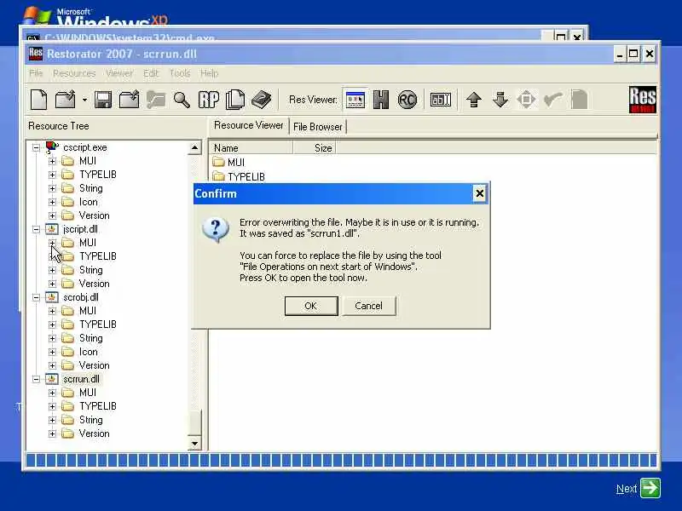Click the Copy pages toolbar icon

235,100
